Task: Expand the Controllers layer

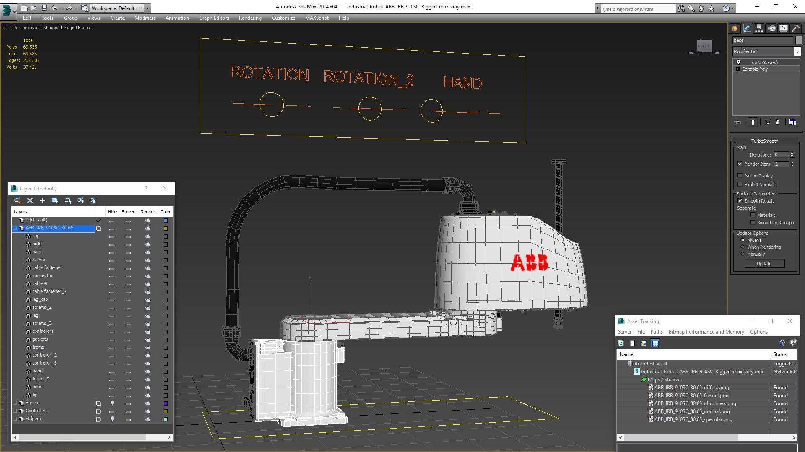Action: point(15,411)
